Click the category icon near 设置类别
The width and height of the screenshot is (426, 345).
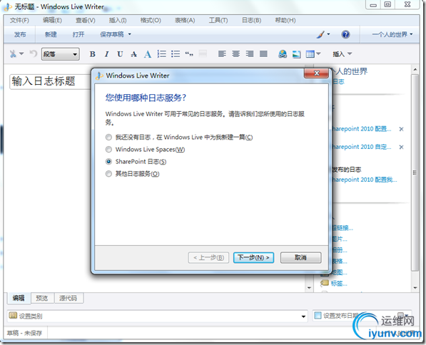click(13, 315)
